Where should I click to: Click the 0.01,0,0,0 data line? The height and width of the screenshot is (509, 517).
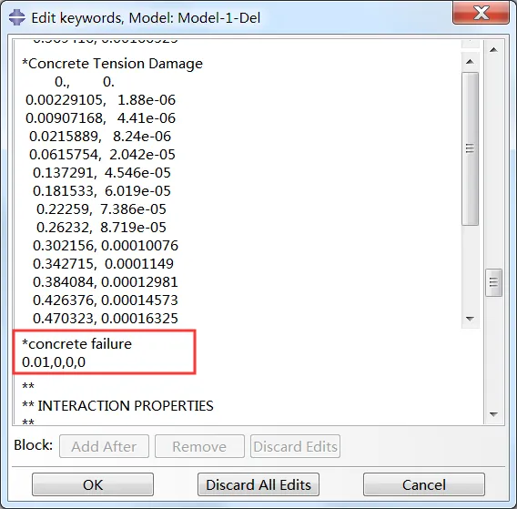54,362
